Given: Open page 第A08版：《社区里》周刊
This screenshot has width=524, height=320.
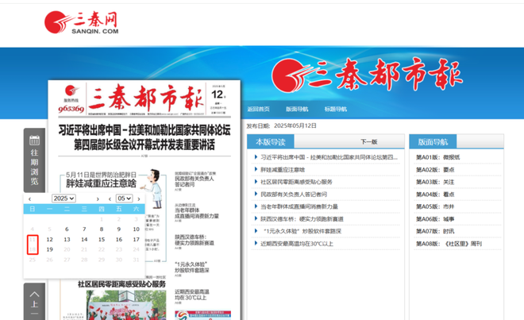Looking at the screenshot, I should click(x=449, y=244).
